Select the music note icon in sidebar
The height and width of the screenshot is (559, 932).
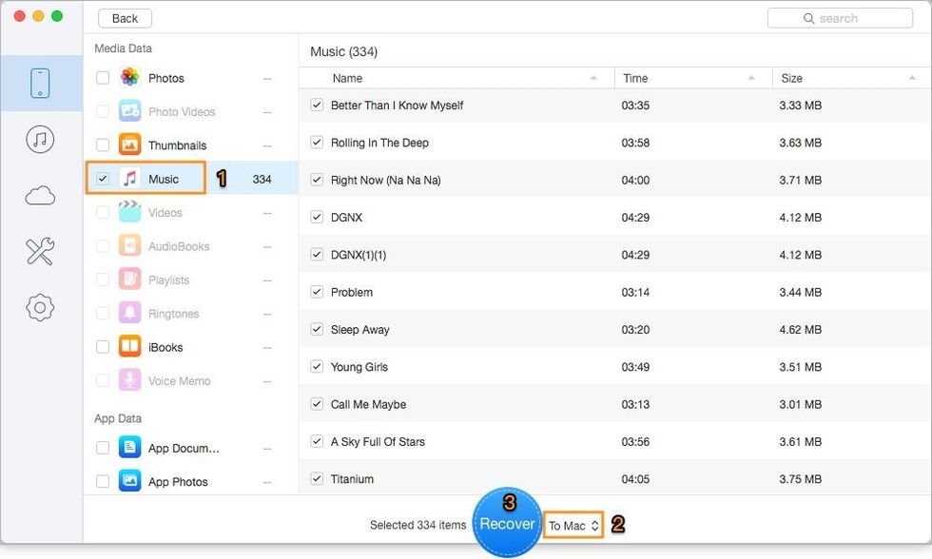[39, 139]
